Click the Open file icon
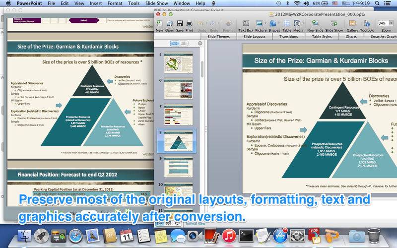Screen dimensions: 397x248 [x=170, y=23]
